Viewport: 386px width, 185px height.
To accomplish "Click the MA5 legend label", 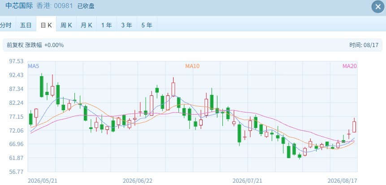I will tap(34, 66).
